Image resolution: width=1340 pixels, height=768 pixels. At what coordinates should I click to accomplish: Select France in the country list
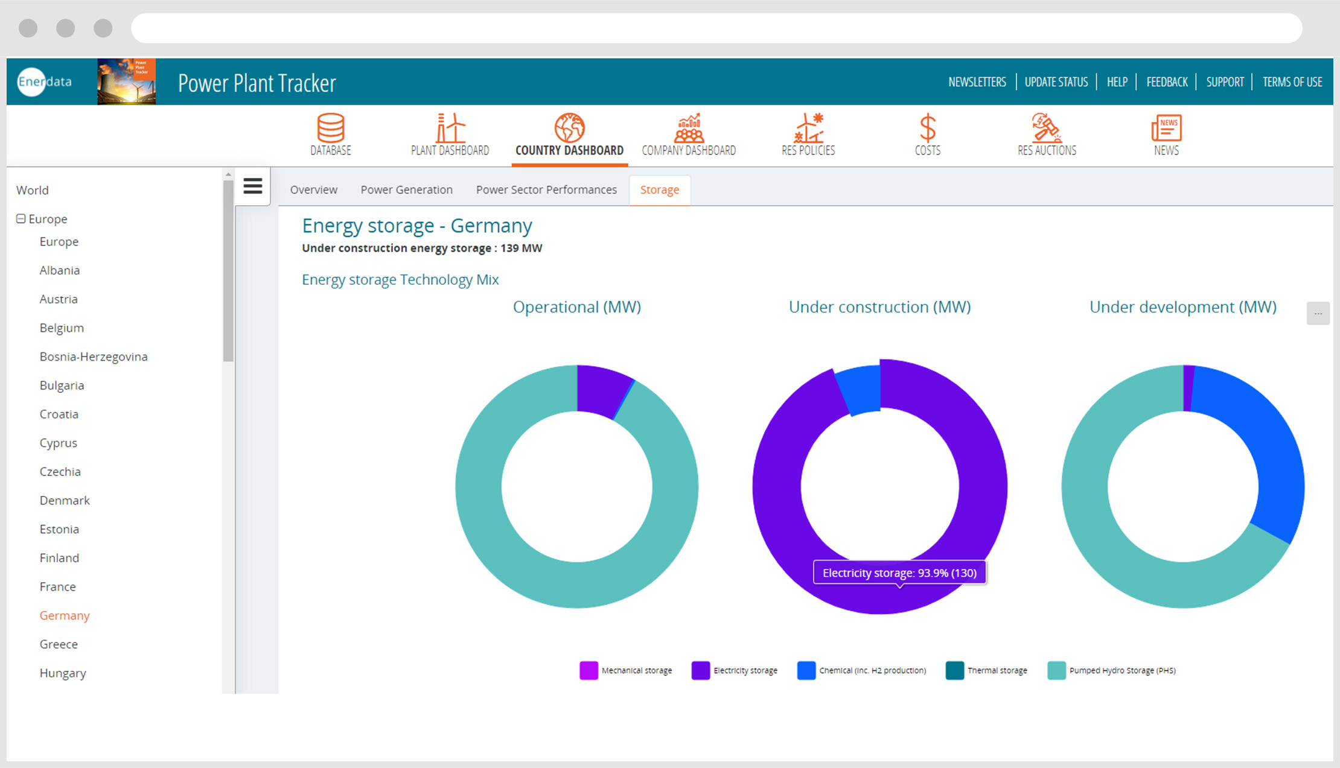pyautogui.click(x=57, y=586)
